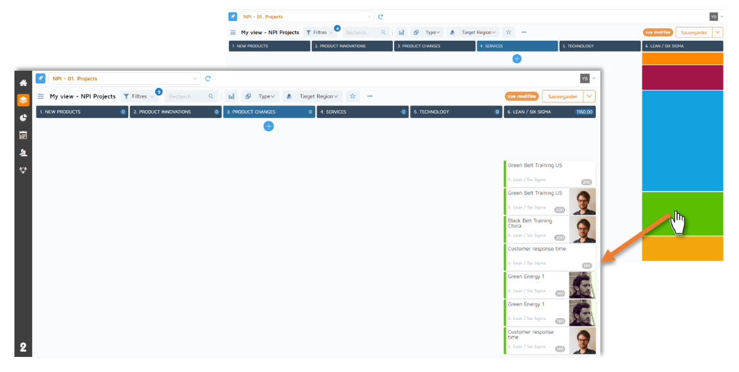
Task: Open the arrow dropdown next to front Sauvegarder
Action: (x=589, y=96)
